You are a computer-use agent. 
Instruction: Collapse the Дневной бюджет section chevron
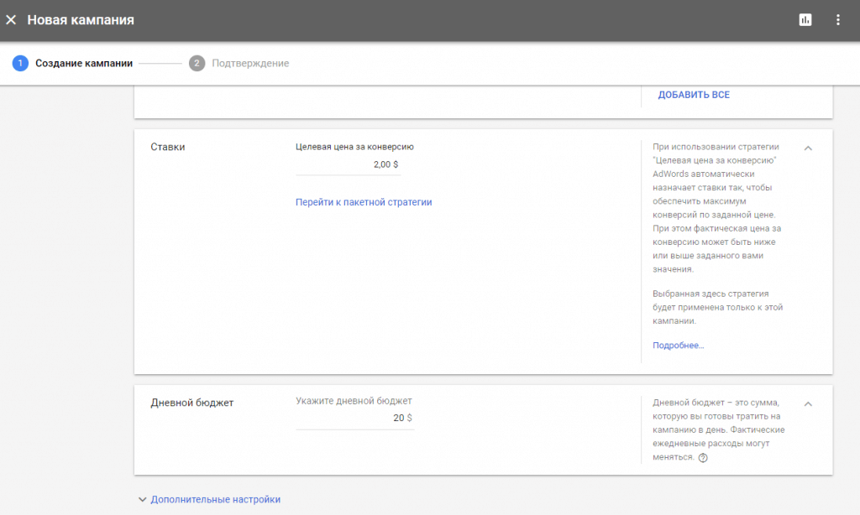[808, 403]
